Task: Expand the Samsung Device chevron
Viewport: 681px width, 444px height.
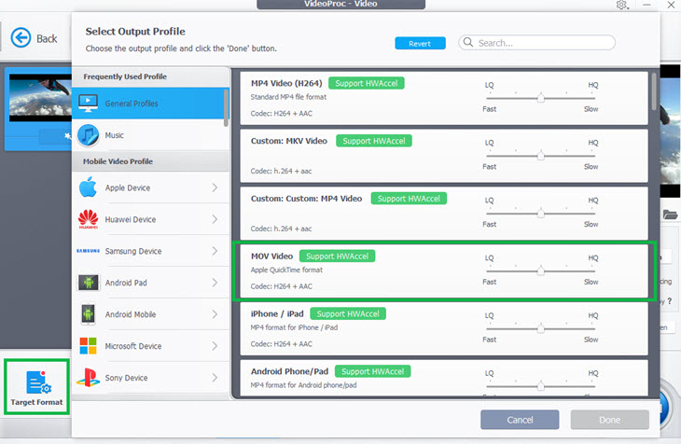Action: 215,251
